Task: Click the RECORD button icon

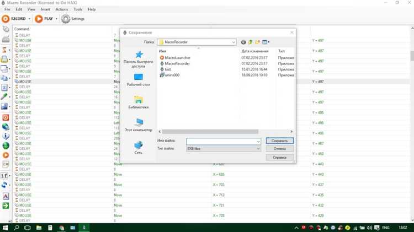Action: (x=6, y=19)
